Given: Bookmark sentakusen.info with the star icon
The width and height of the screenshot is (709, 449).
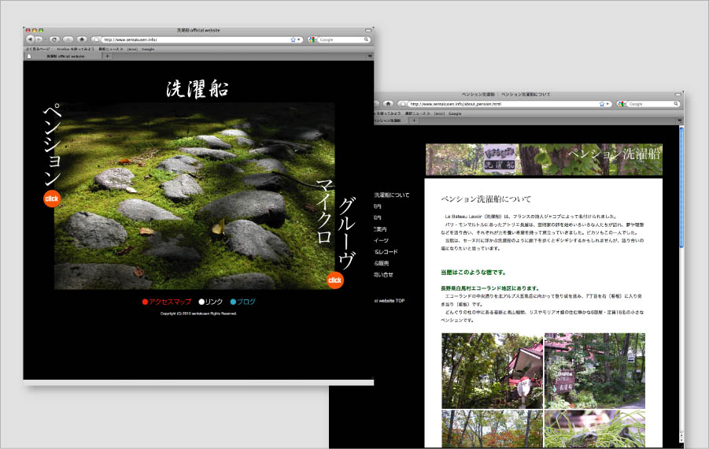Looking at the screenshot, I should (x=292, y=39).
